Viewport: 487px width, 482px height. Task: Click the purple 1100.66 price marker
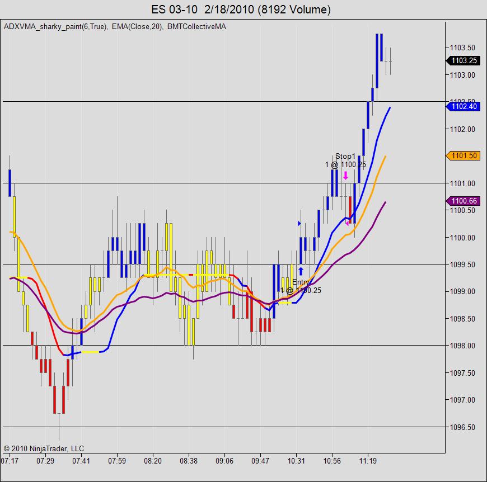click(463, 201)
